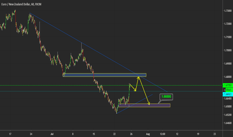The height and width of the screenshot is (137, 233).
Task: Click the 15 date label on time axis
Action: 93,134
